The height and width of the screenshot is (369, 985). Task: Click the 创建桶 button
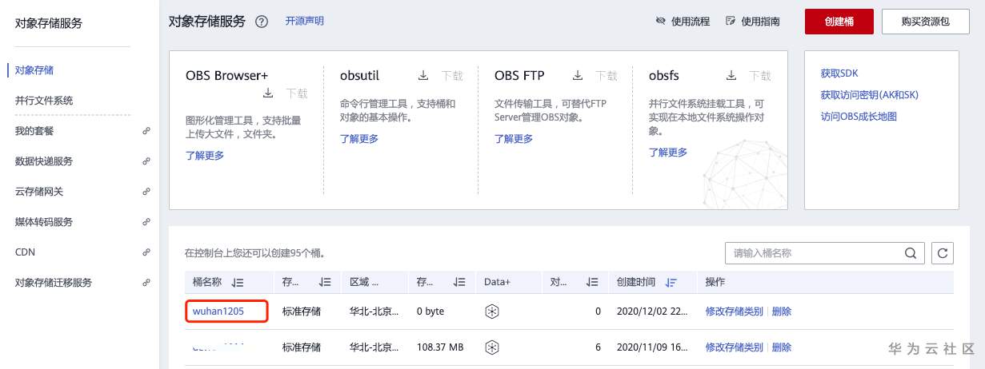click(837, 22)
